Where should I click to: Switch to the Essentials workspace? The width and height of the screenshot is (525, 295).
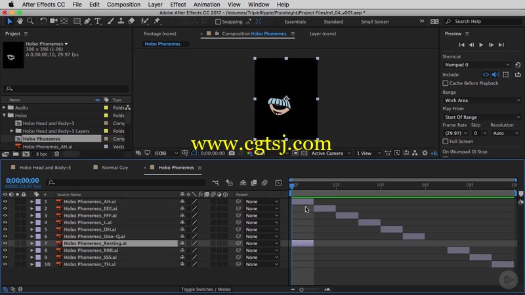(x=295, y=22)
